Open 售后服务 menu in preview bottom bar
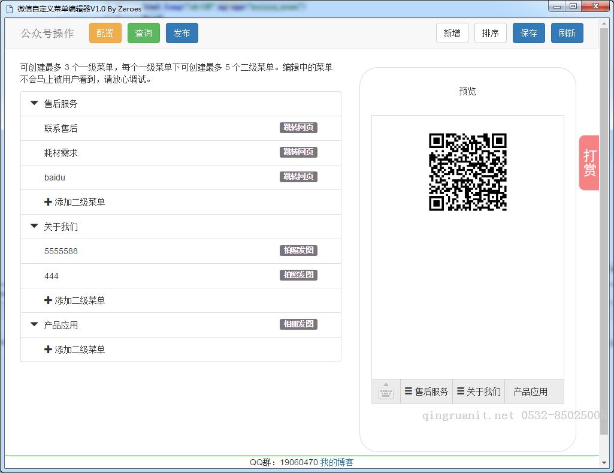Image resolution: width=614 pixels, height=473 pixels. point(427,391)
